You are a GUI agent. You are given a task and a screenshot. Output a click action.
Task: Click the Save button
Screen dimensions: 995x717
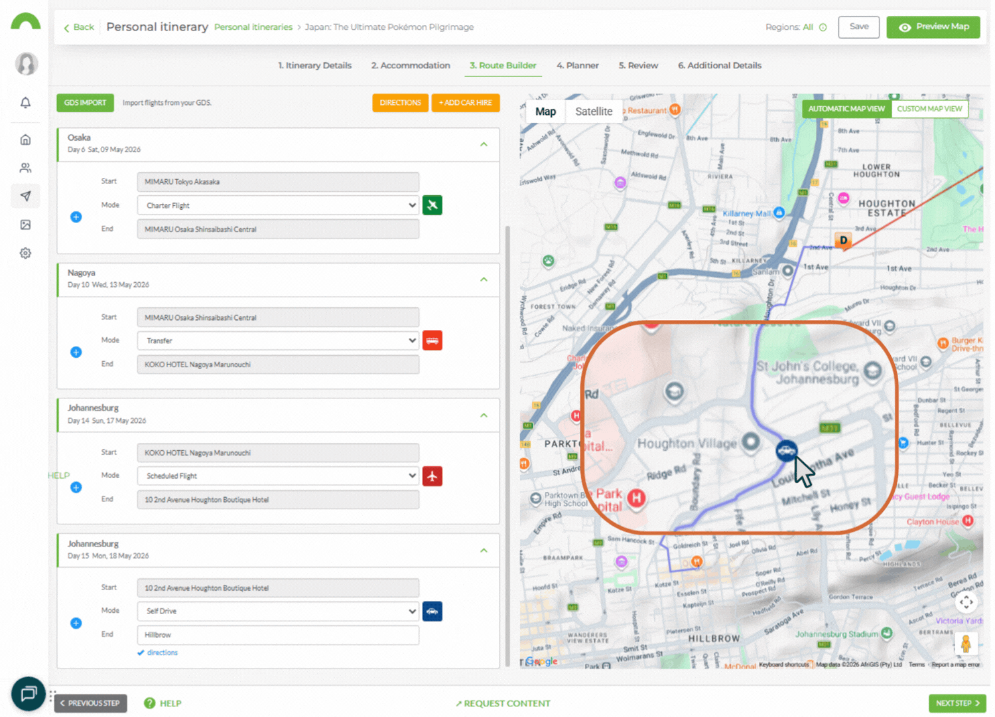point(859,27)
